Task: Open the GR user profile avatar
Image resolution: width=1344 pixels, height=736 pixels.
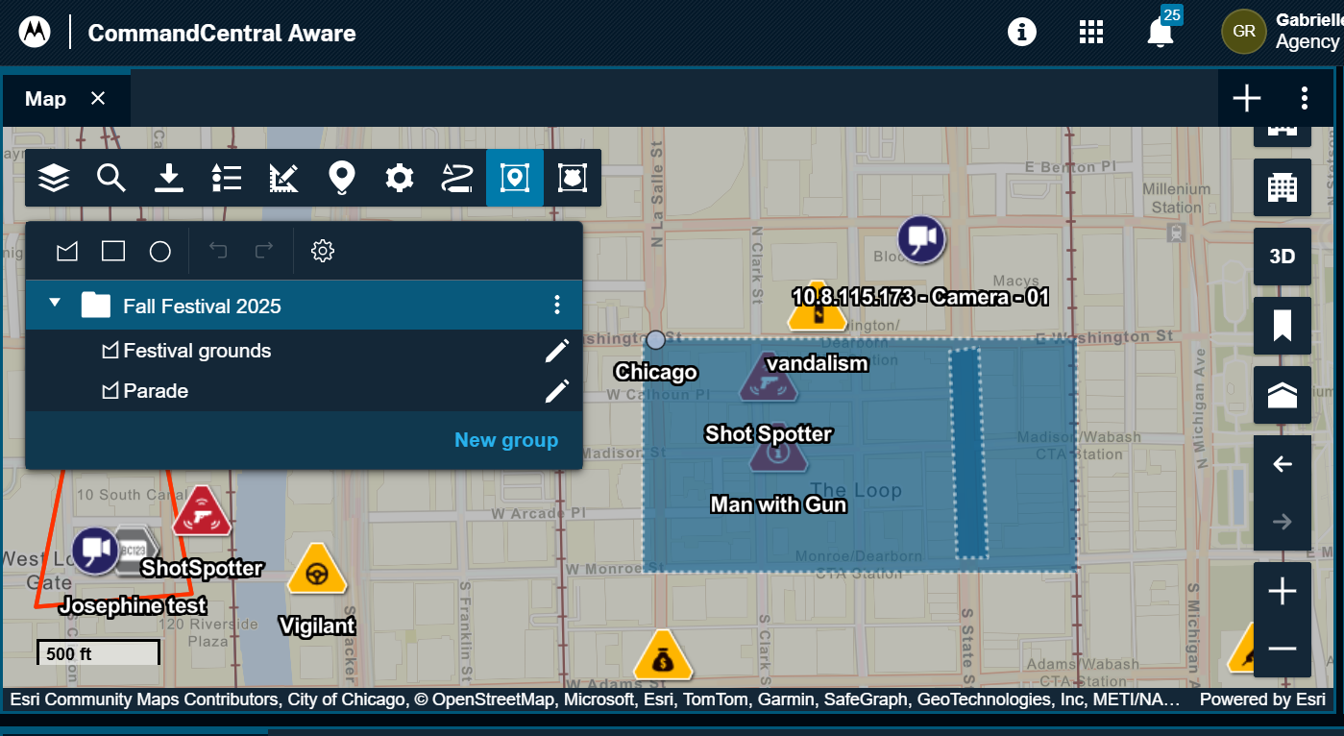Action: [1244, 32]
